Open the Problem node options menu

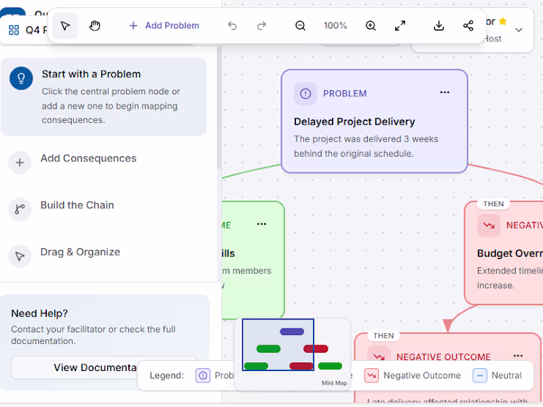(x=445, y=92)
